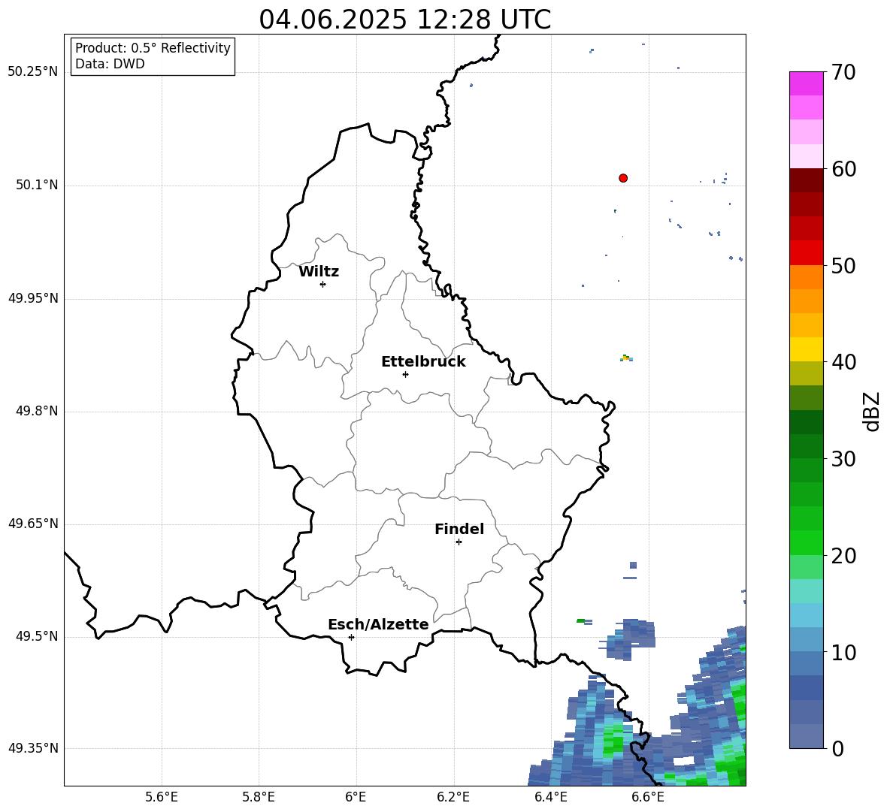Pick the dark maroon swatch below 60 dBZ
The height and width of the screenshot is (812, 890).
(806, 180)
